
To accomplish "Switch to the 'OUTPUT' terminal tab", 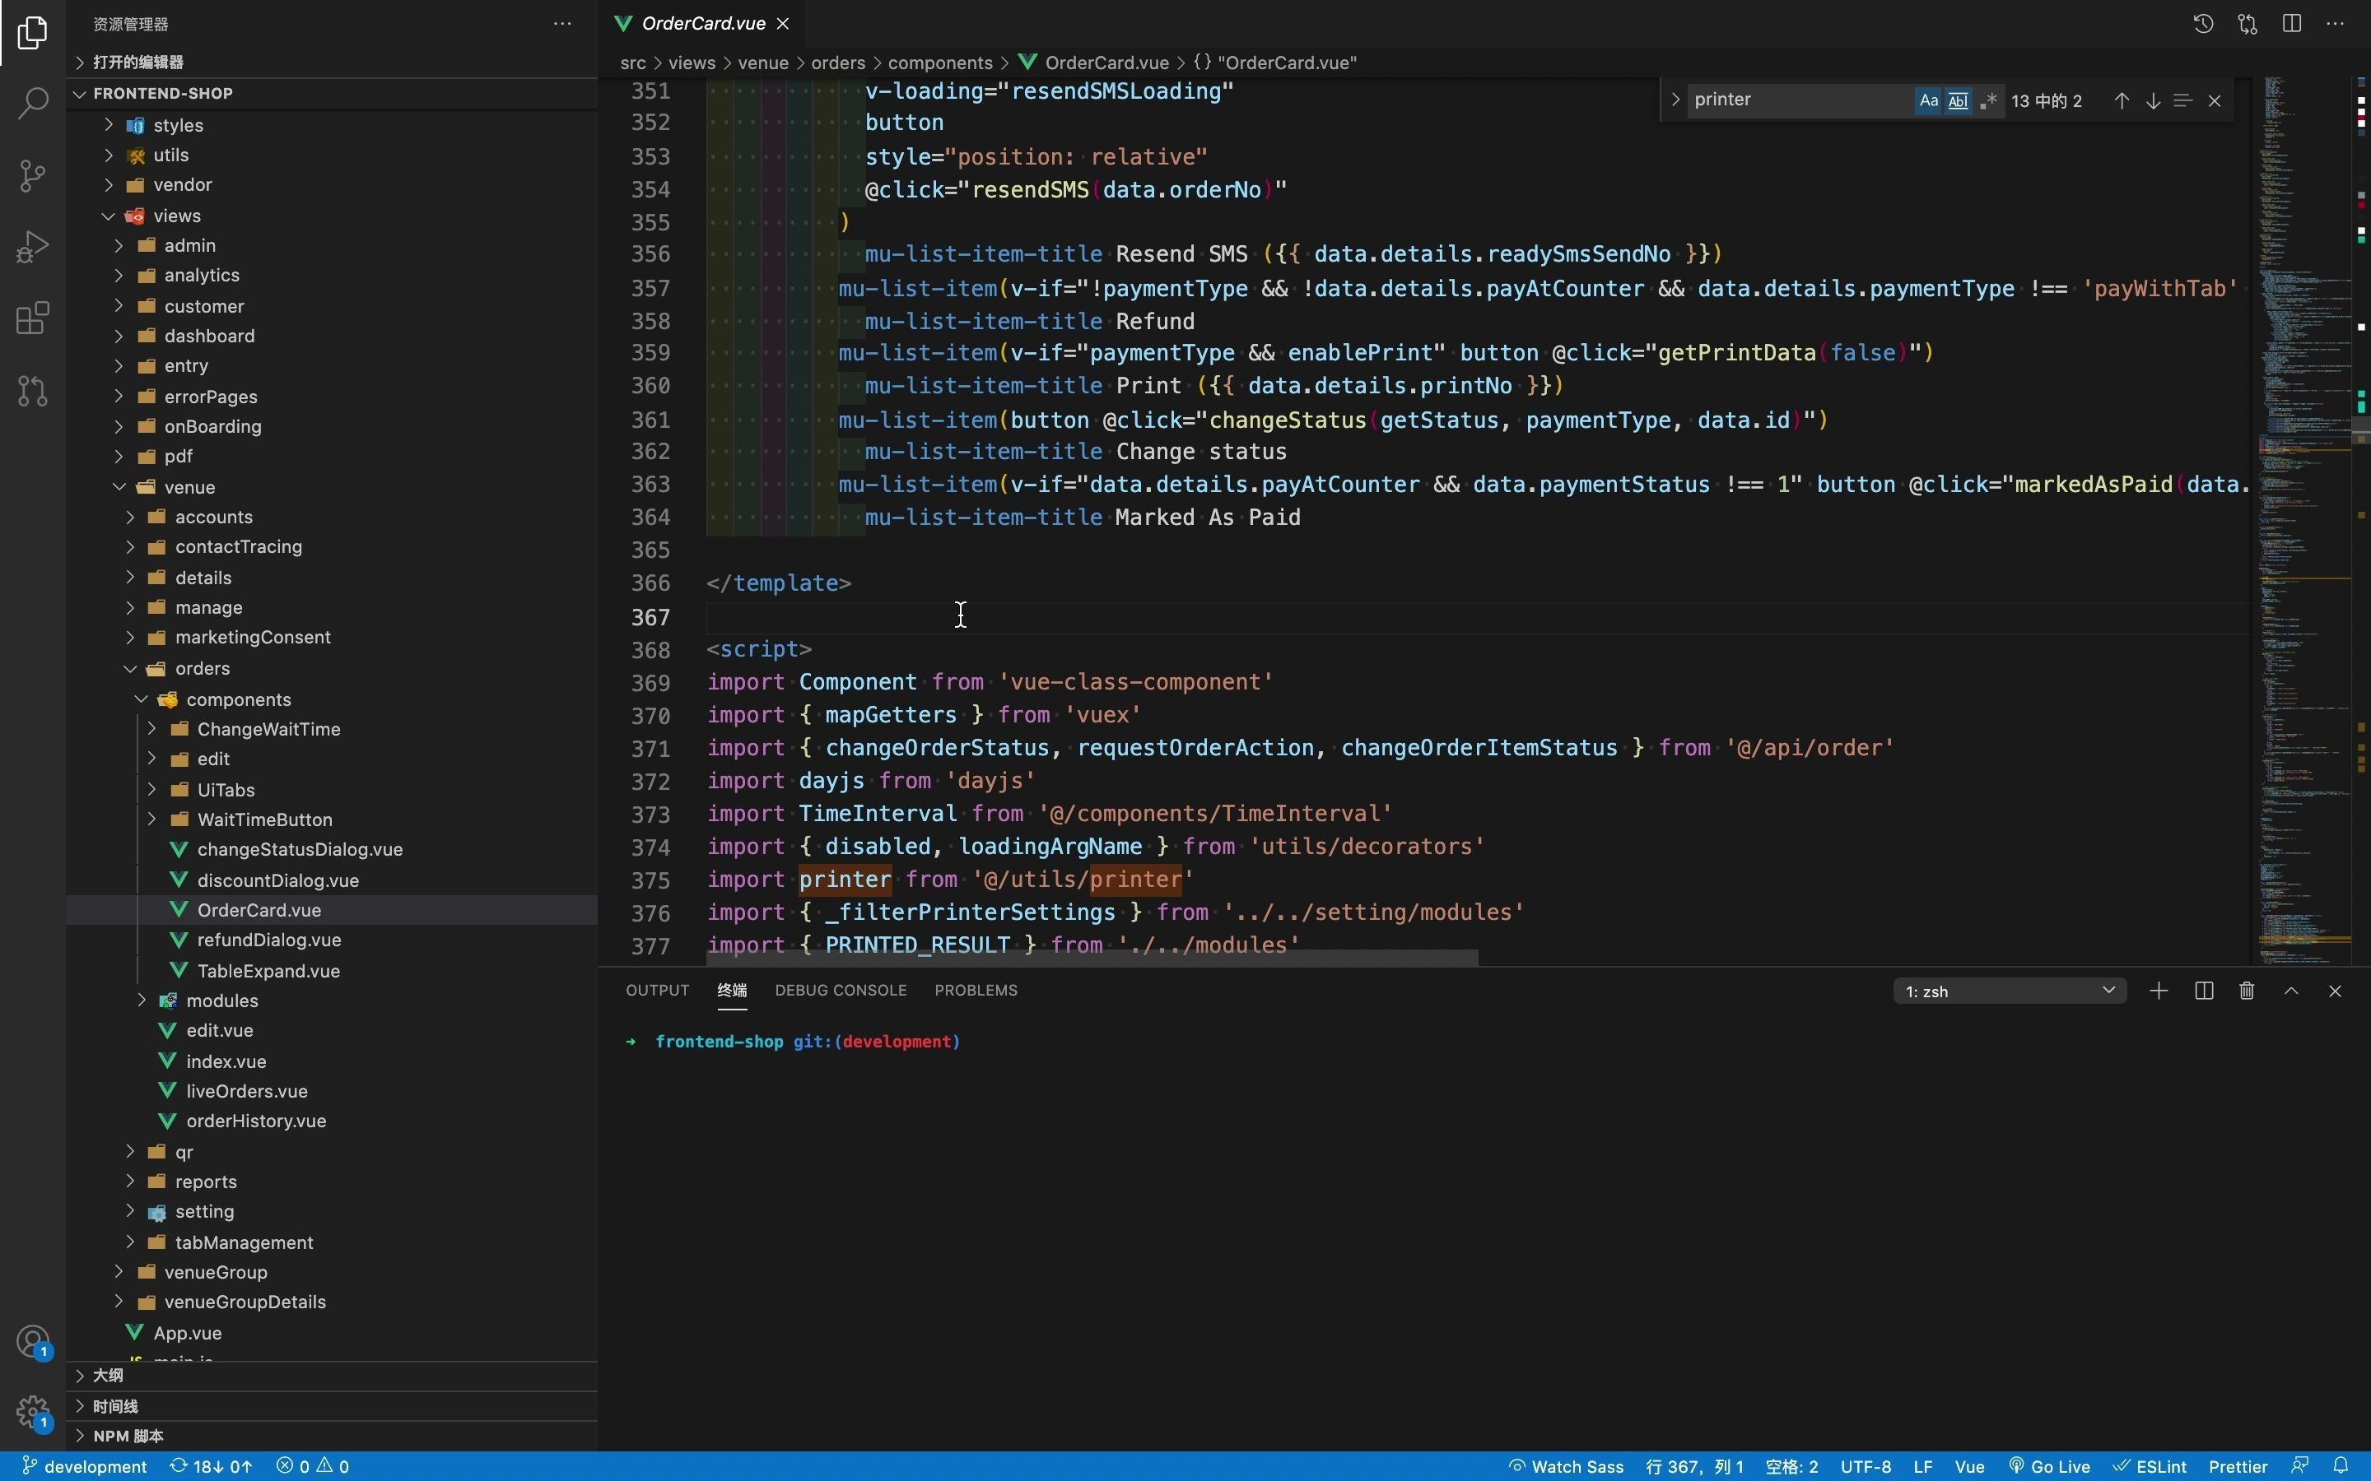I will (657, 990).
